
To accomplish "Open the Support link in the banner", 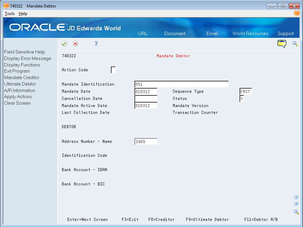I will click(286, 34).
